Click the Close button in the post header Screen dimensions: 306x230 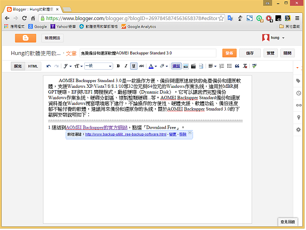(287, 53)
